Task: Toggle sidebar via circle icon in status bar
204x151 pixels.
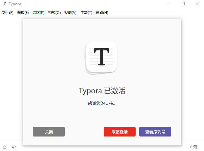Action: (x=5, y=147)
